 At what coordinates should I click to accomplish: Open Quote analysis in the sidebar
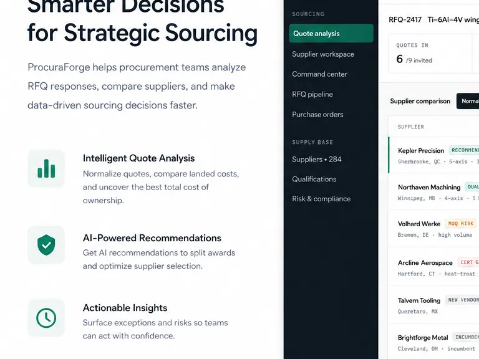[x=331, y=33]
